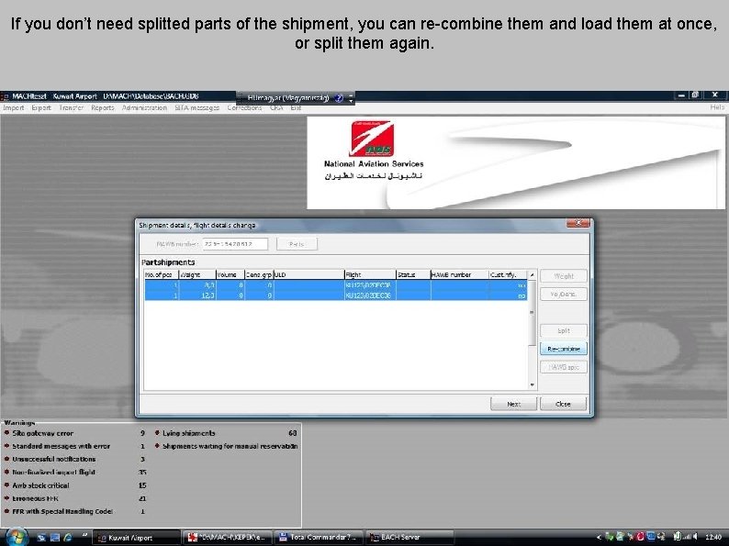
Task: Select the partshipment row with weight 12,0
Action: 336,295
